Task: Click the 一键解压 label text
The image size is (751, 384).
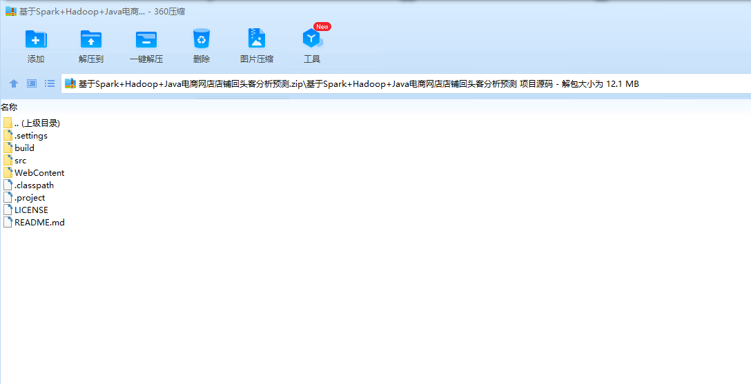Action: (x=146, y=59)
